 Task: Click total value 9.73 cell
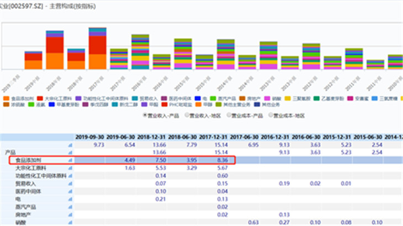(99, 145)
